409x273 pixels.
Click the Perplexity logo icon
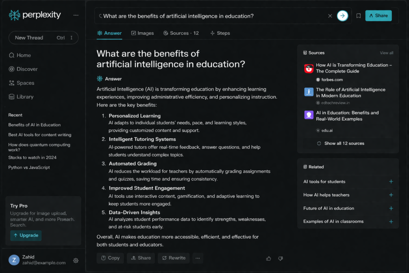(14, 15)
